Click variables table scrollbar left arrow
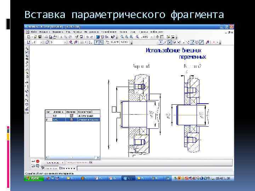The width and height of the screenshot is (255, 191). [47, 157]
